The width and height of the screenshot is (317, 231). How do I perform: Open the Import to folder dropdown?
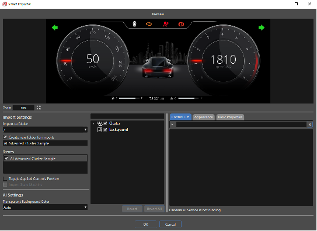tap(45, 130)
